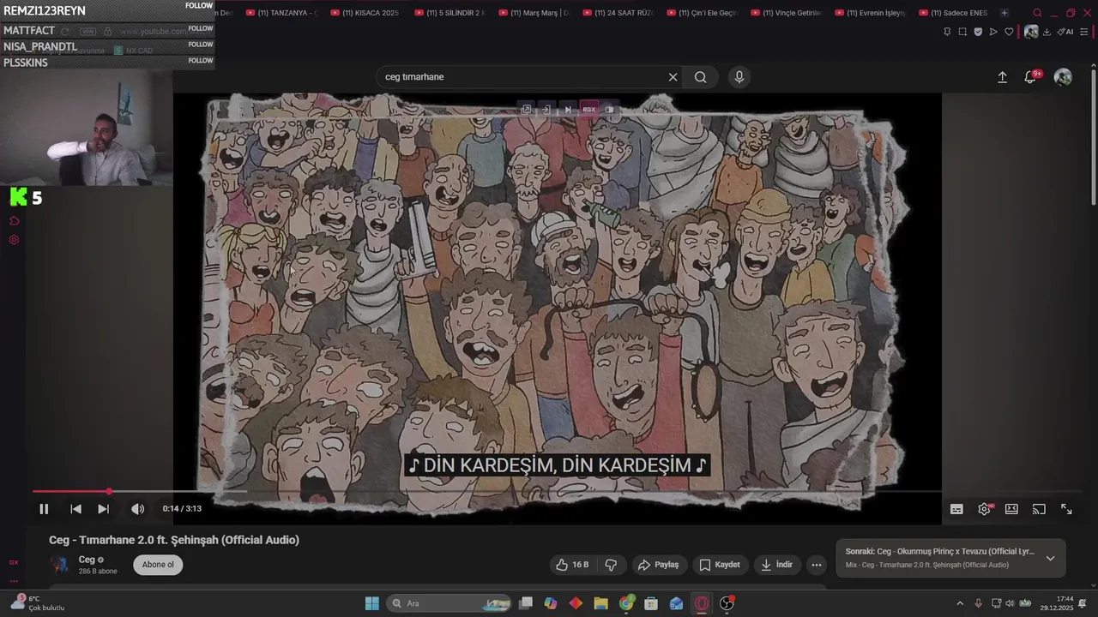Open a new browser tab with the plus button
Image resolution: width=1098 pixels, height=617 pixels.
click(1004, 13)
